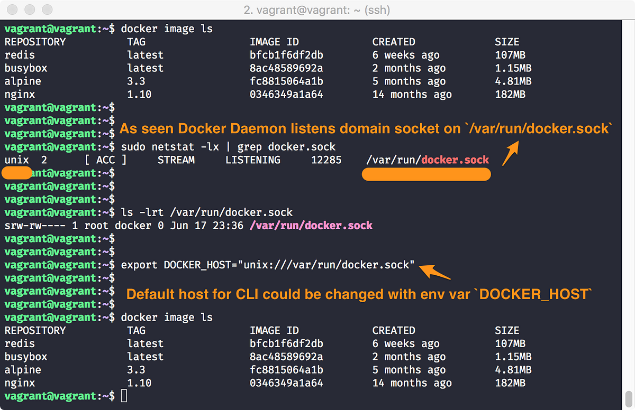The image size is (635, 410).
Task: Click the blinking block cursor at final prompt
Action: (124, 396)
